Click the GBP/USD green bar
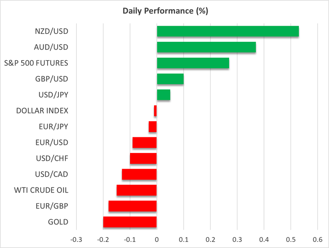 [170, 79]
